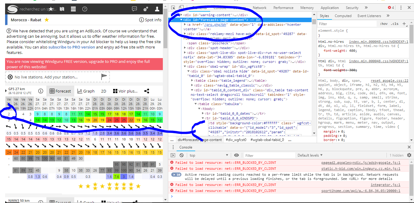
Task: Toggle the favorite star next to Morocco - Rabat
Action: [47, 20]
